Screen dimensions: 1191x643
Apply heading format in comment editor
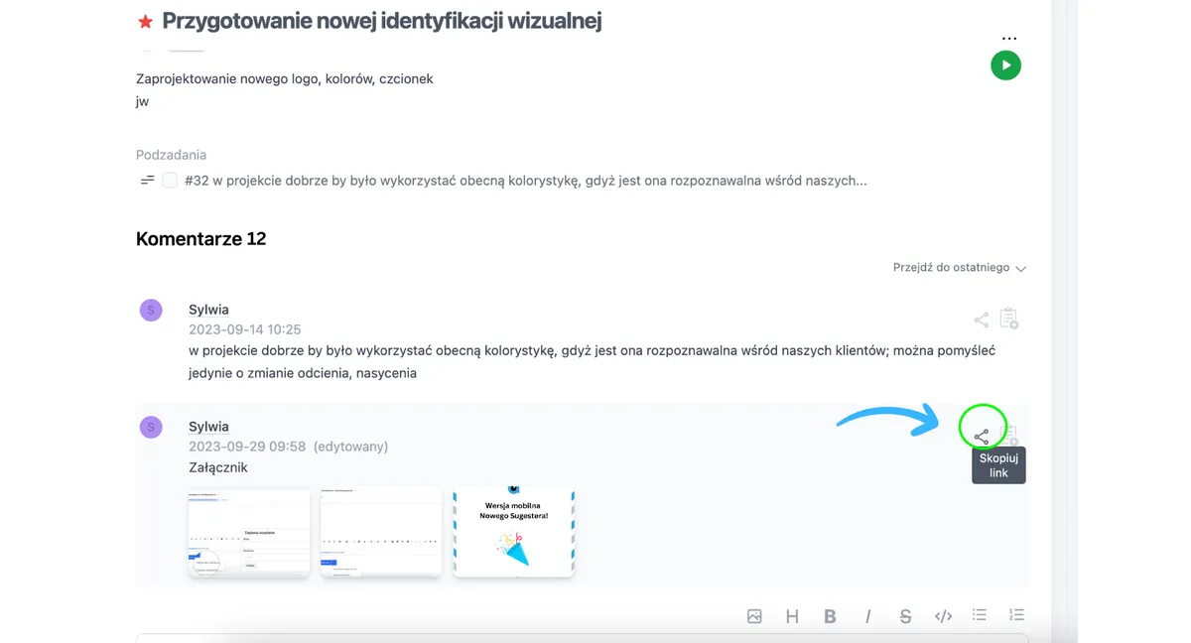(x=792, y=616)
